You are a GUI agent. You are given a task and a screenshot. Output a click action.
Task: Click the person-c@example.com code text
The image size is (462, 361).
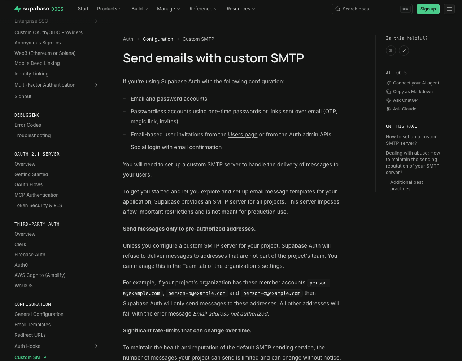pos(272,293)
